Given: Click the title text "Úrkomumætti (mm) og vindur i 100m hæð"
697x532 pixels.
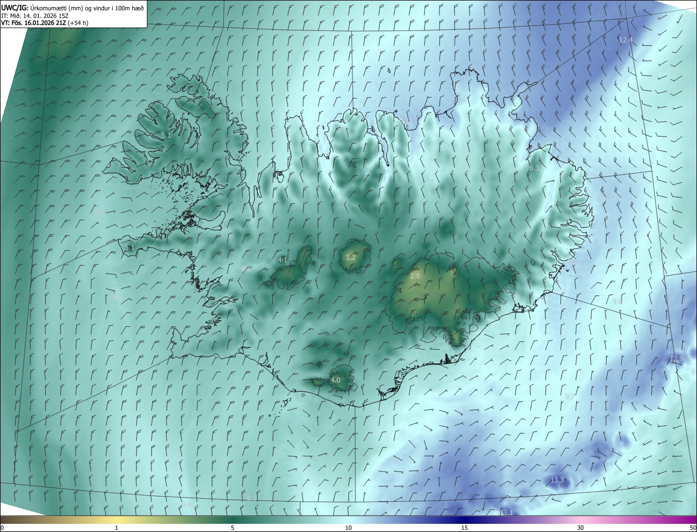Looking at the screenshot, I should [x=86, y=8].
